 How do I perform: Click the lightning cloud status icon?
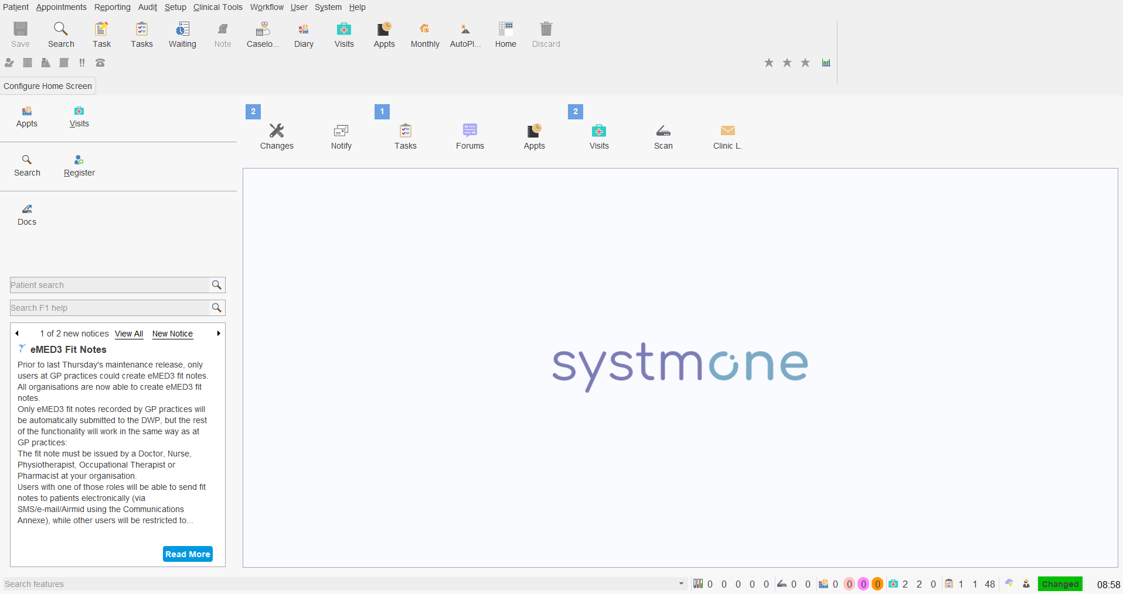(x=1009, y=583)
